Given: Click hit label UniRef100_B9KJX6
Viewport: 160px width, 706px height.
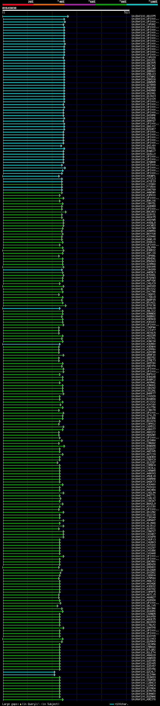Looking at the screenshot, I should pos(143,201).
